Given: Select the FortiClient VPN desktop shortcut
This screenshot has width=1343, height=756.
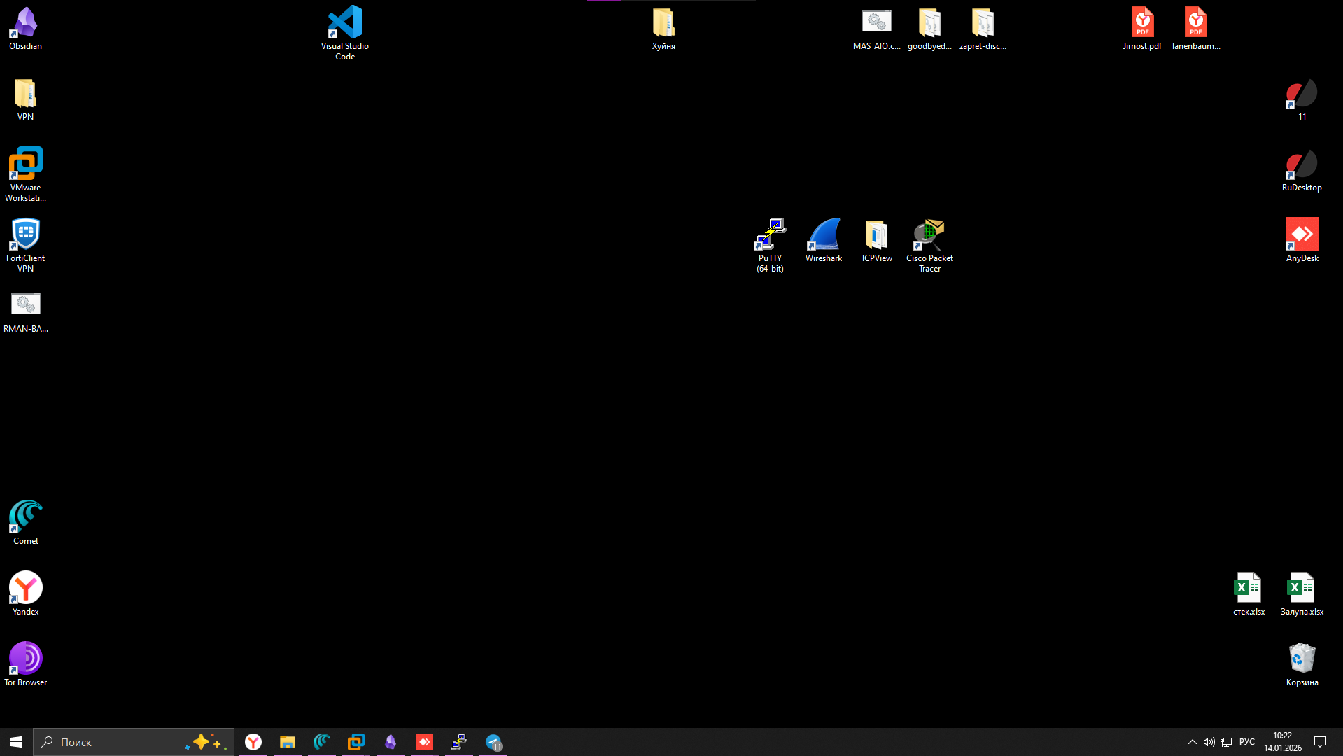Looking at the screenshot, I should pos(26,246).
